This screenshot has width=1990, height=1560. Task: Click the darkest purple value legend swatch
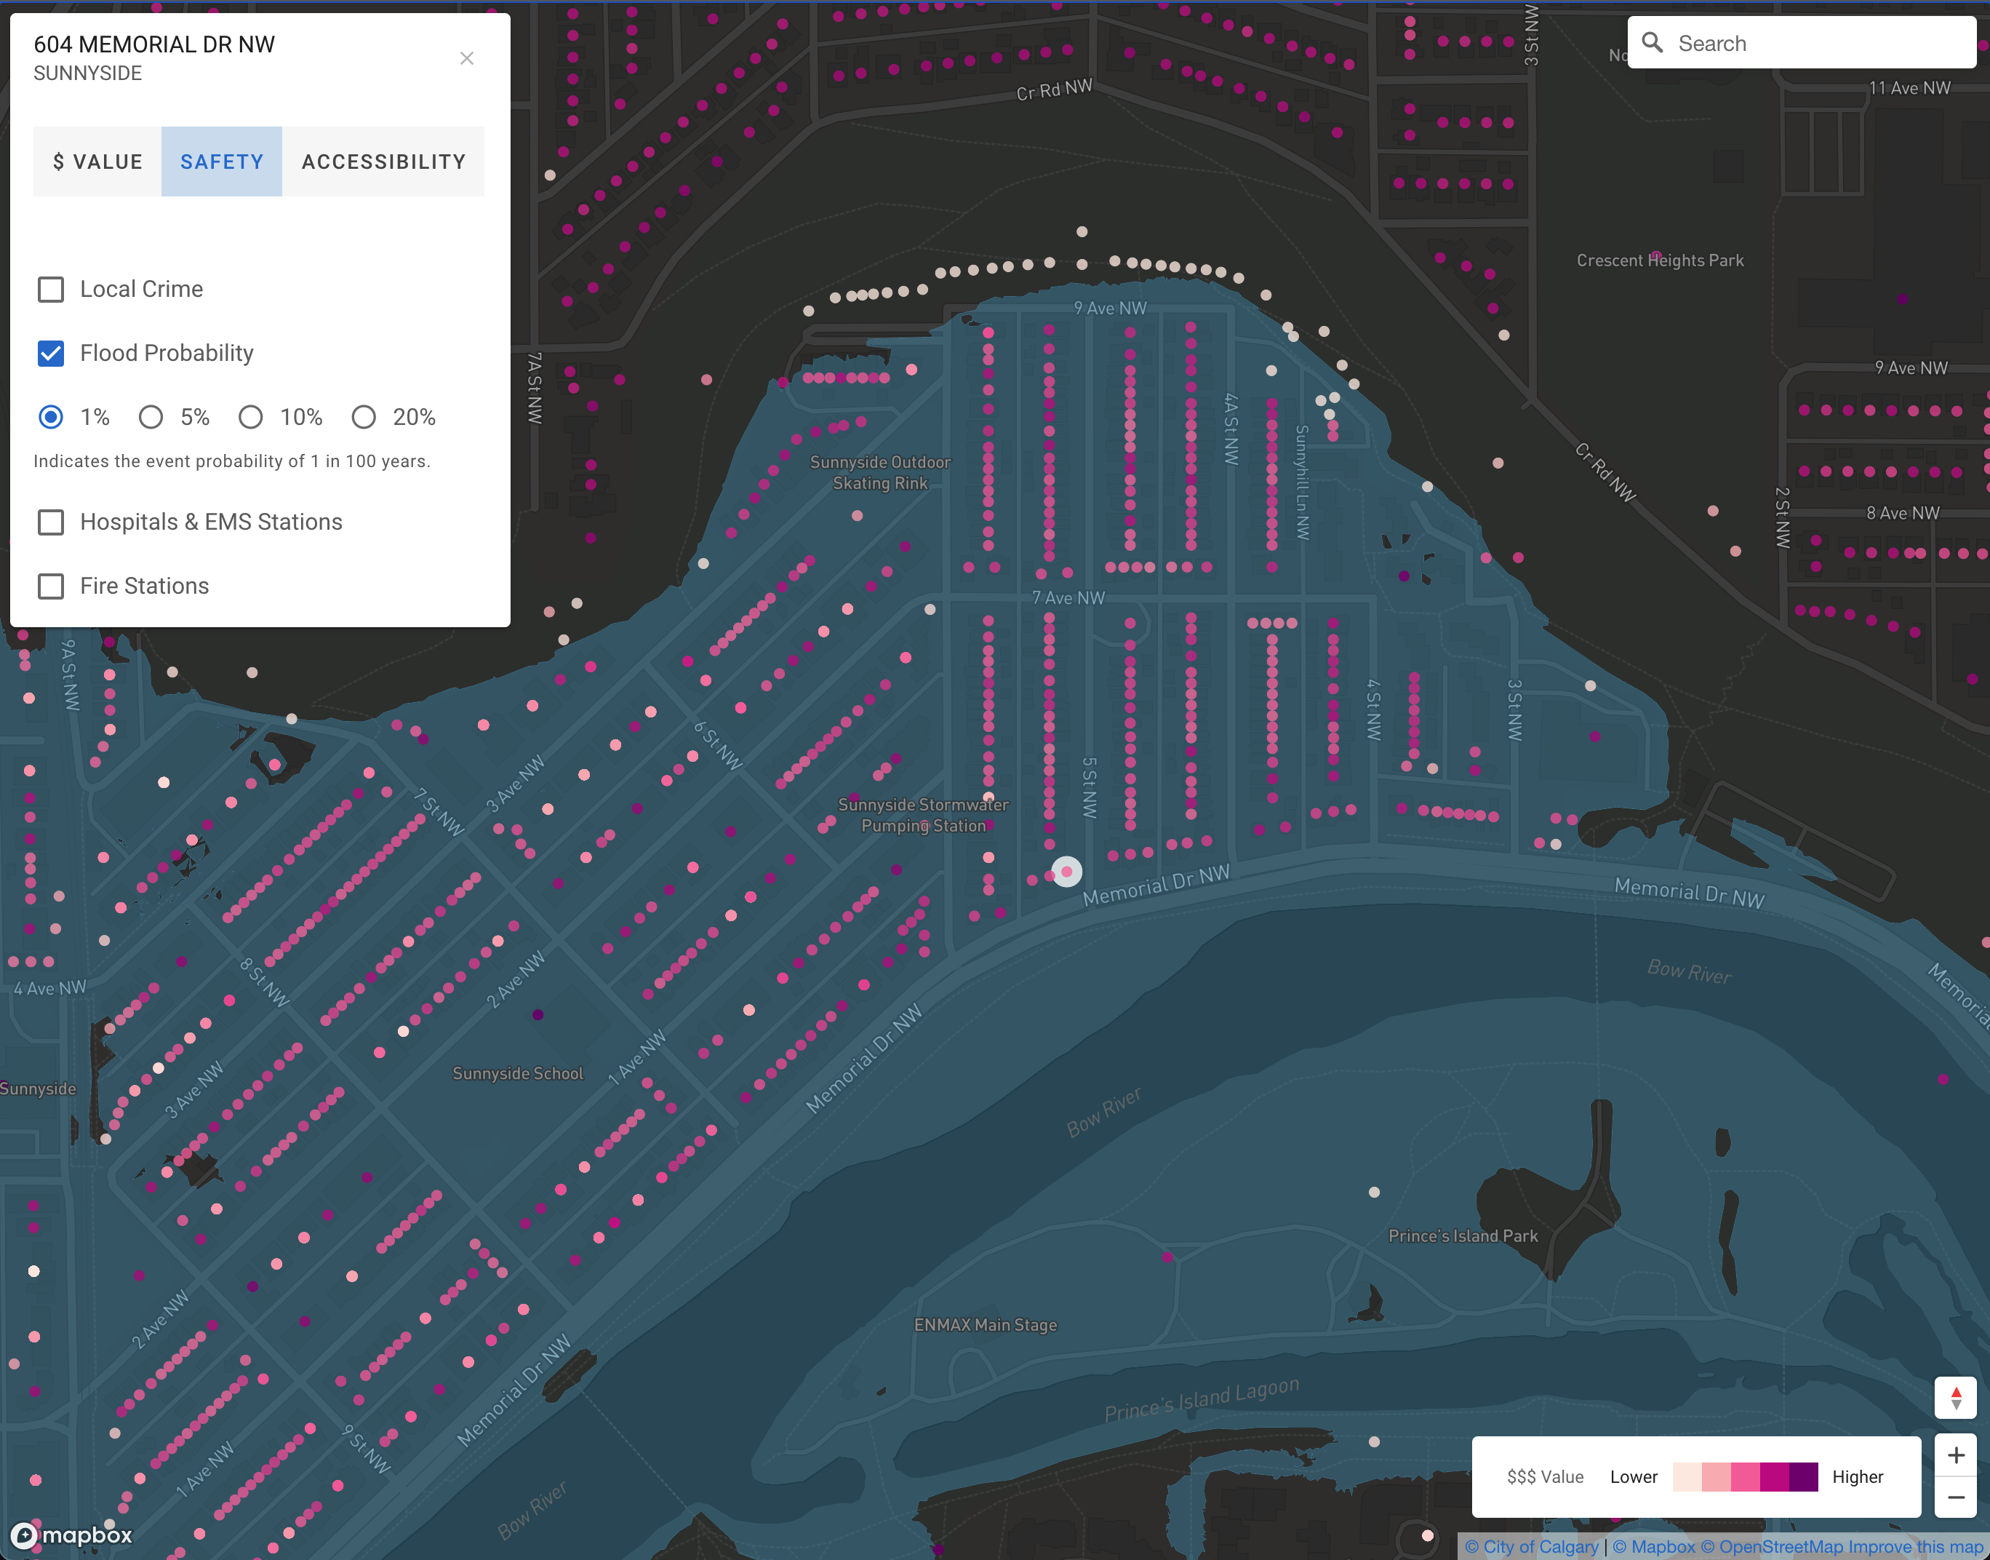tap(1803, 1477)
